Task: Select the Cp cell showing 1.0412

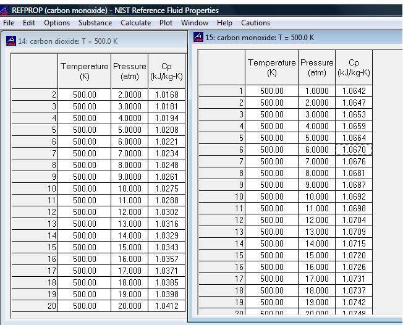Action: [x=166, y=306]
